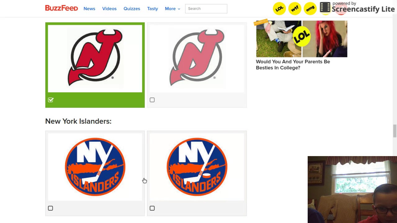The width and height of the screenshot is (397, 223).
Task: Open "Would You And Your Parents" article link
Action: [293, 64]
